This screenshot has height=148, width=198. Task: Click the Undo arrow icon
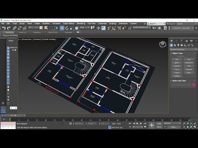coord(4,28)
